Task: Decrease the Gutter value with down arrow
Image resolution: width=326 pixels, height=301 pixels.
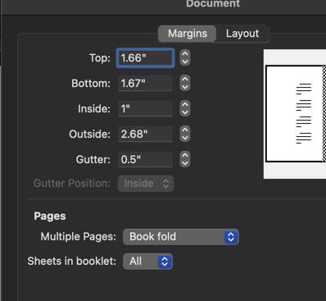Action: [185, 163]
